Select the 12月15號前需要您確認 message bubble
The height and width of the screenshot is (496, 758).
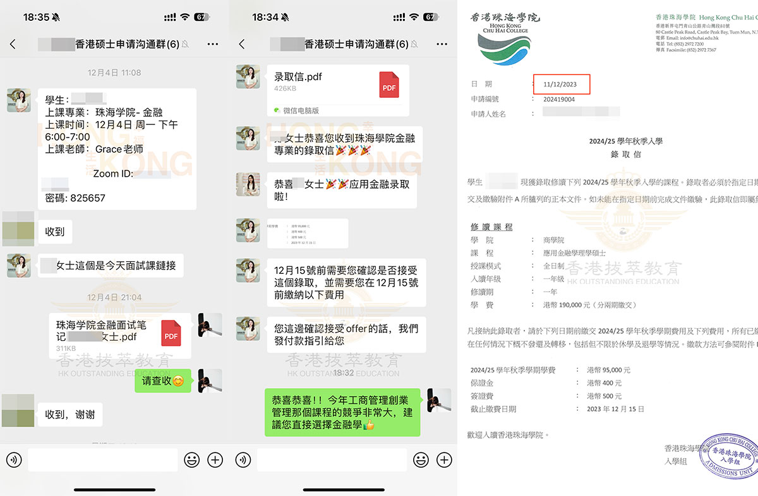coord(346,283)
